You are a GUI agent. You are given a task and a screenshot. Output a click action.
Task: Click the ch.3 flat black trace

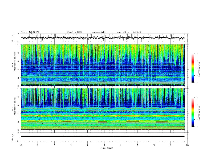(x=103, y=136)
